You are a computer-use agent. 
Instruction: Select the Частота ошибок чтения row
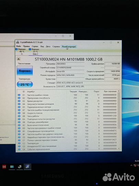[x=67, y=95]
